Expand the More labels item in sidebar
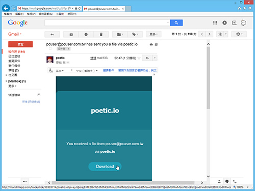This screenshot has width=255, height=191. point(12,86)
